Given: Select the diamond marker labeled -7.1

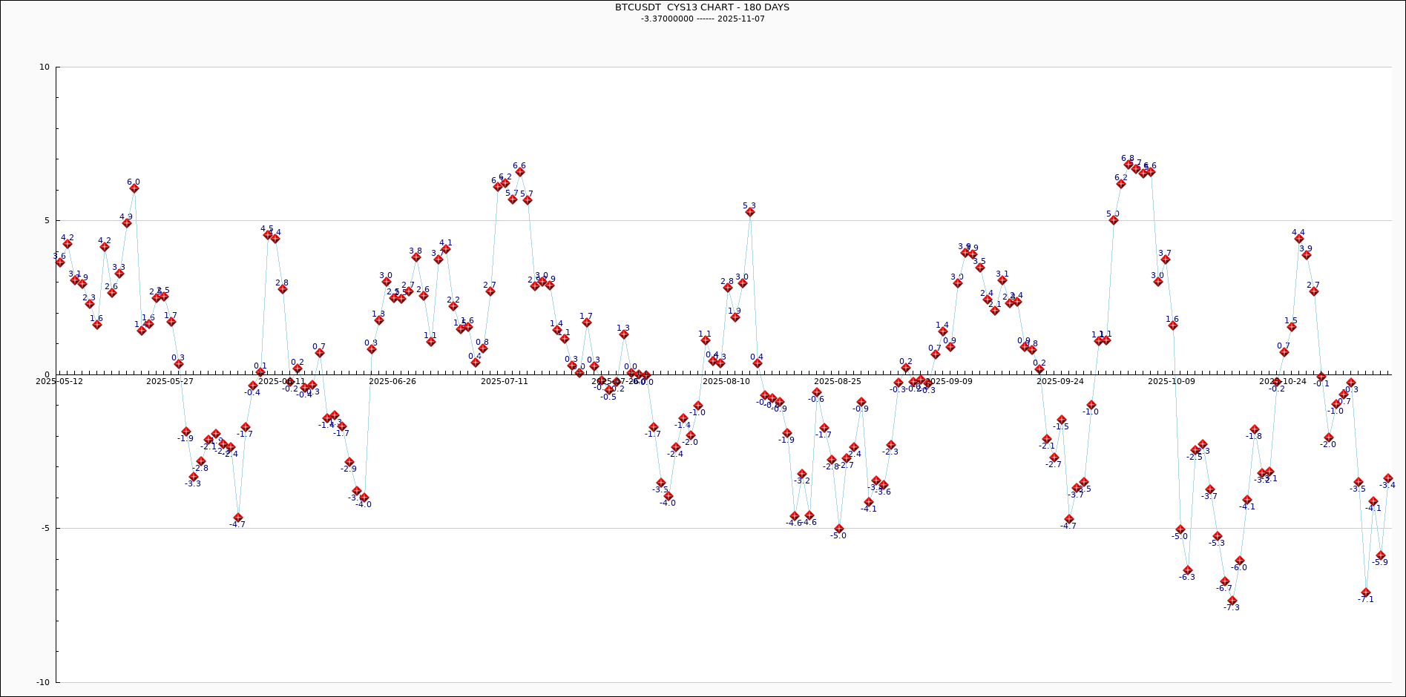Looking at the screenshot, I should click(1366, 592).
